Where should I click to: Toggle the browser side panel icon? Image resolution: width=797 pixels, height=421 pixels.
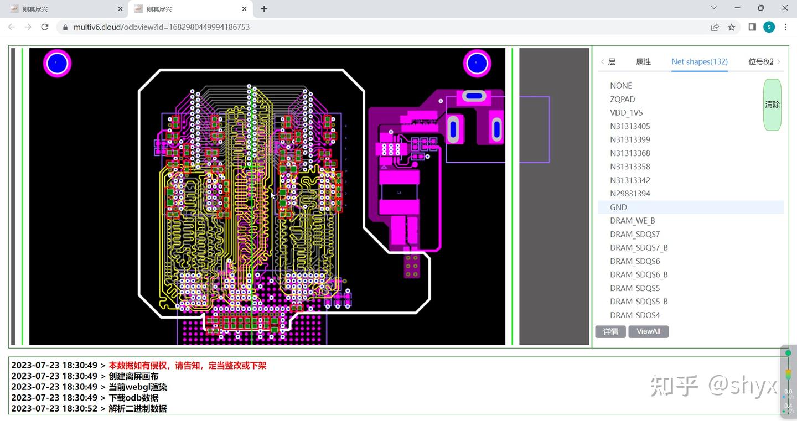pos(752,27)
